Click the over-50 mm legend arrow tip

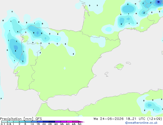[x=81, y=122]
